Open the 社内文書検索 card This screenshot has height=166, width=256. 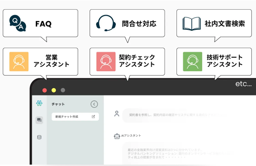214,23
